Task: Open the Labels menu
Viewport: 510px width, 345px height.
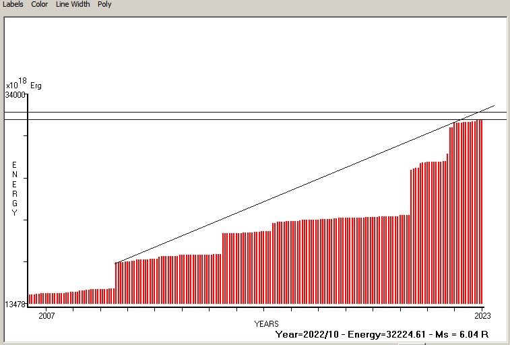Action: point(13,4)
